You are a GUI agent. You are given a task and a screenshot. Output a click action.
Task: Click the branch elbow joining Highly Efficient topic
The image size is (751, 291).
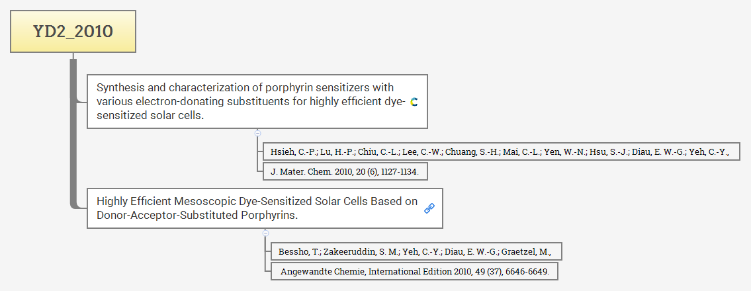coord(79,207)
